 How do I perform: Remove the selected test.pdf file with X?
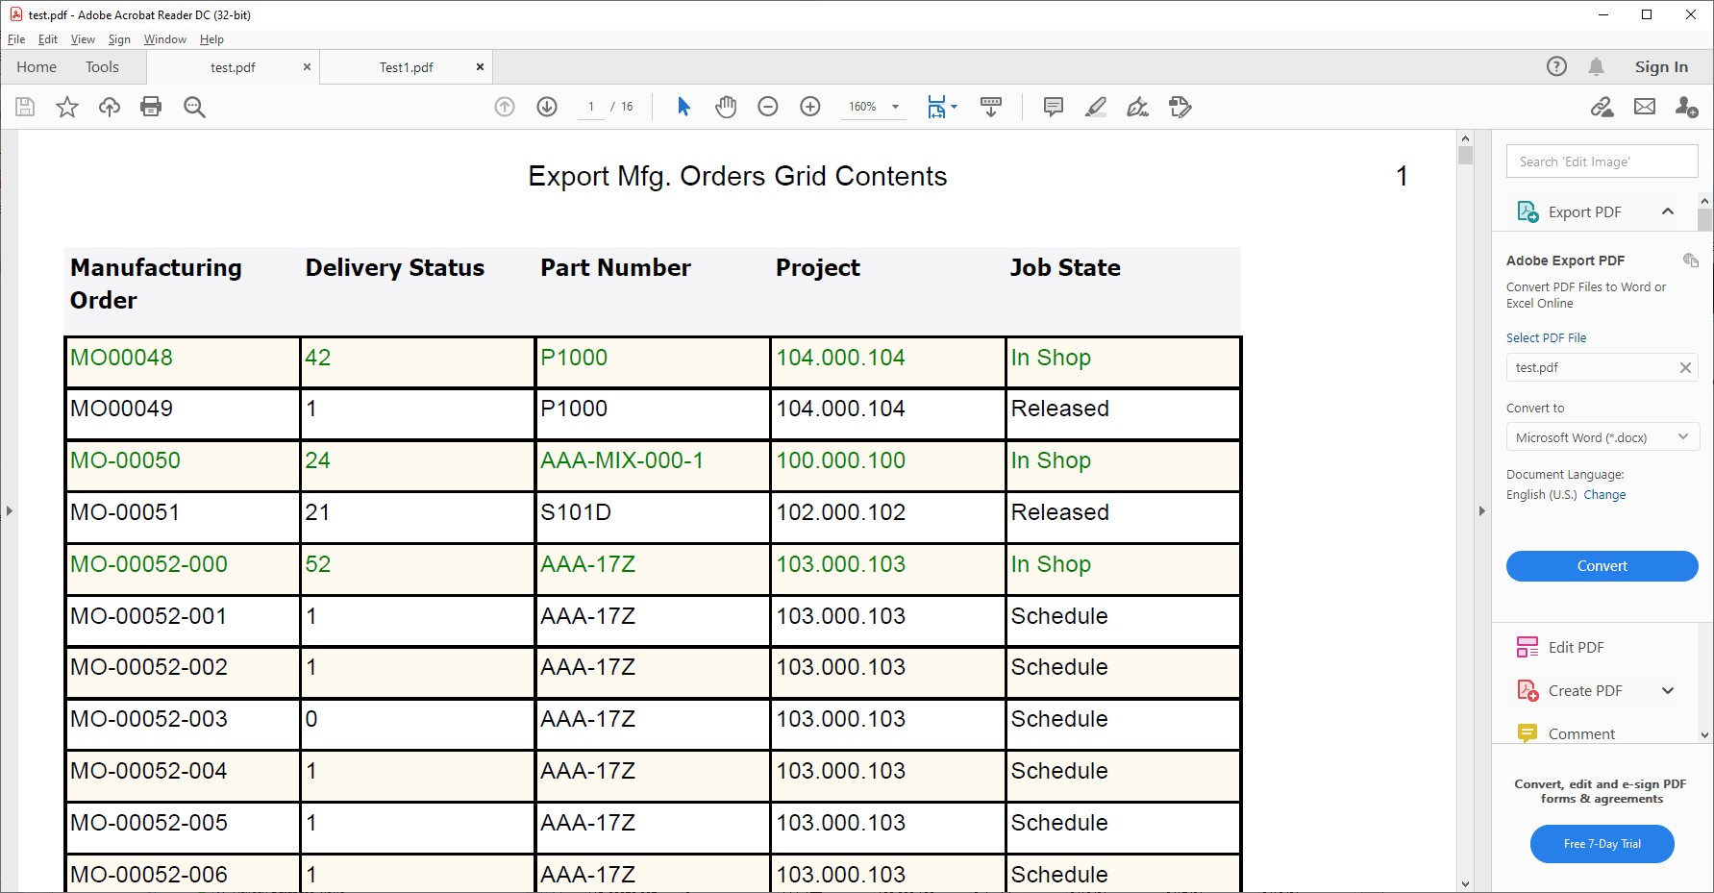tap(1685, 367)
